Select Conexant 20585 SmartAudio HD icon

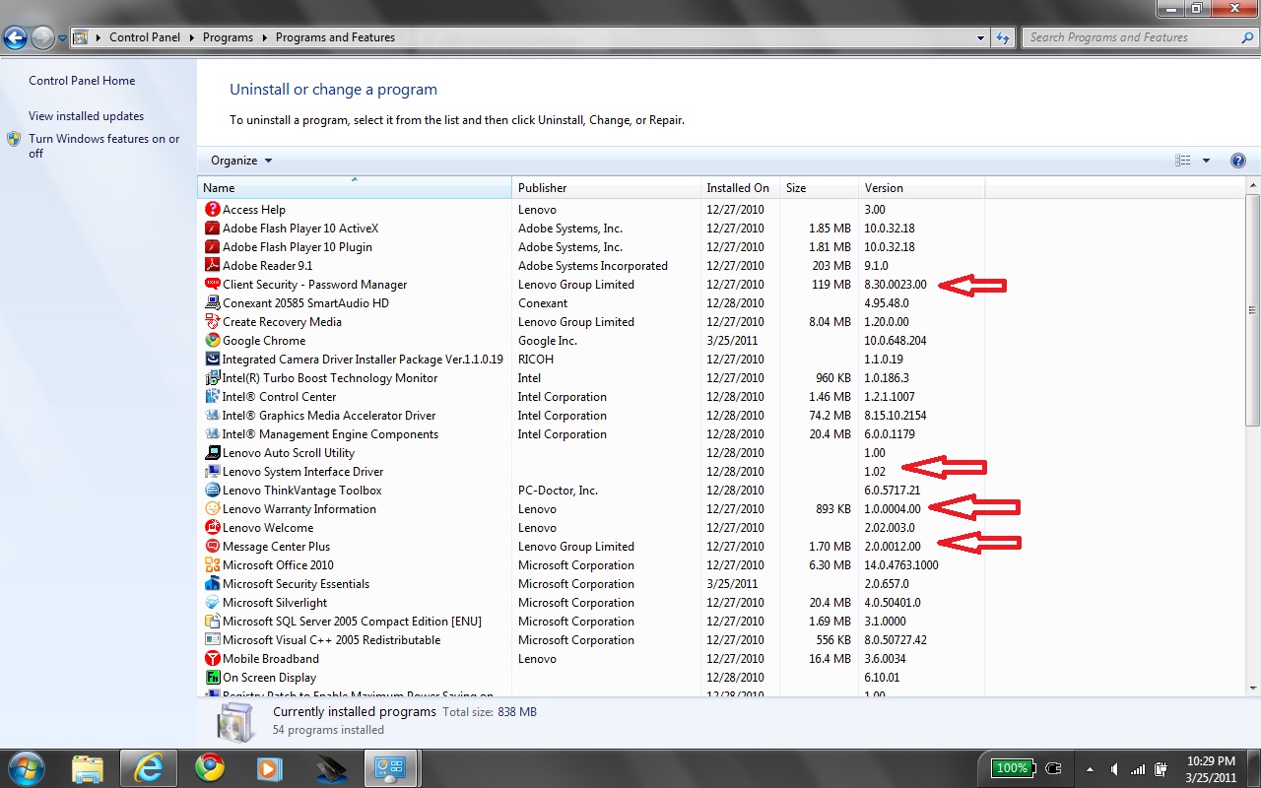tap(212, 302)
